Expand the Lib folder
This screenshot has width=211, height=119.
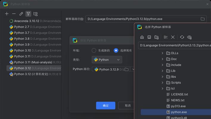(162, 71)
